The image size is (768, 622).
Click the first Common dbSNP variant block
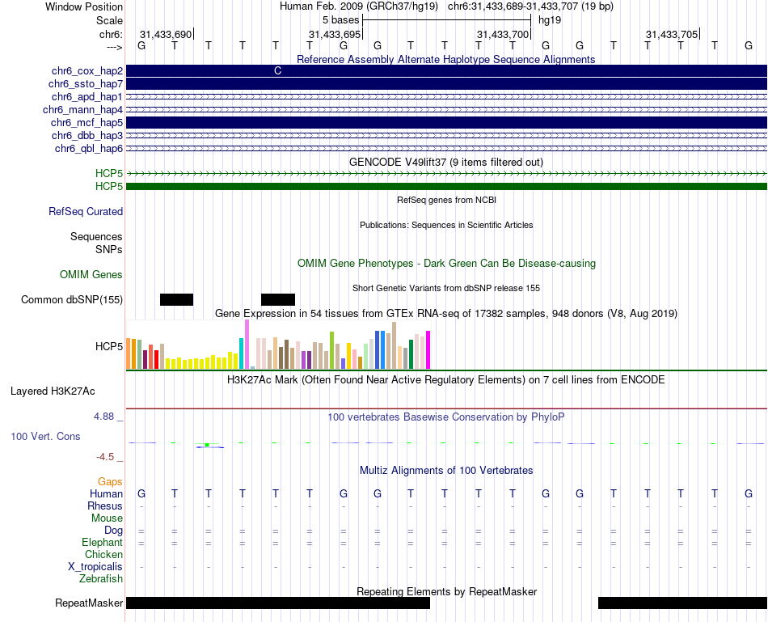tap(177, 299)
